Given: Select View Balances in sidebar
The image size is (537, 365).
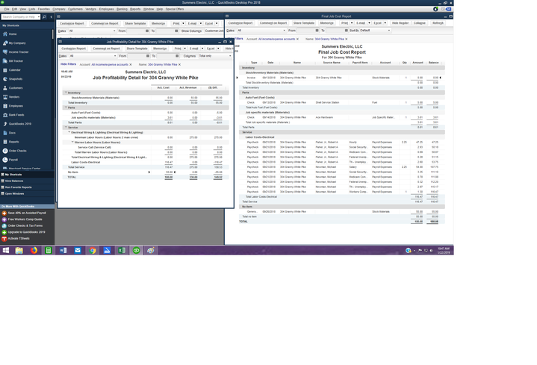Looking at the screenshot, I should click(14, 181).
